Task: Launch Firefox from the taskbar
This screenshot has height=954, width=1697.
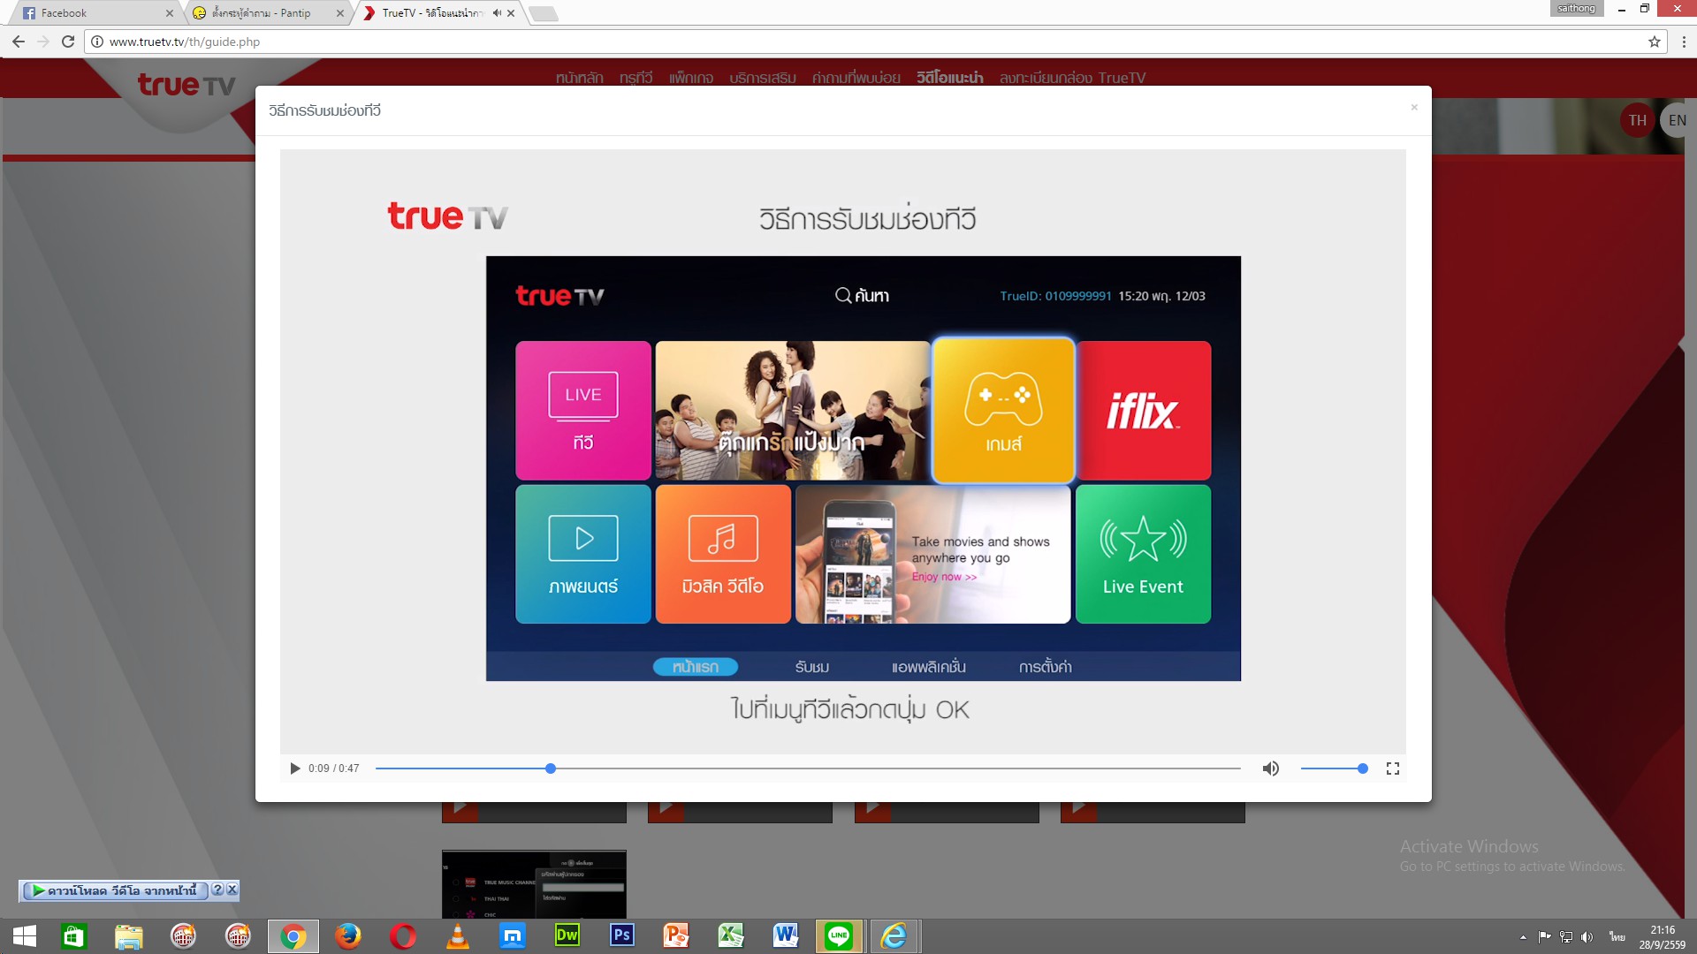Action: click(x=347, y=936)
